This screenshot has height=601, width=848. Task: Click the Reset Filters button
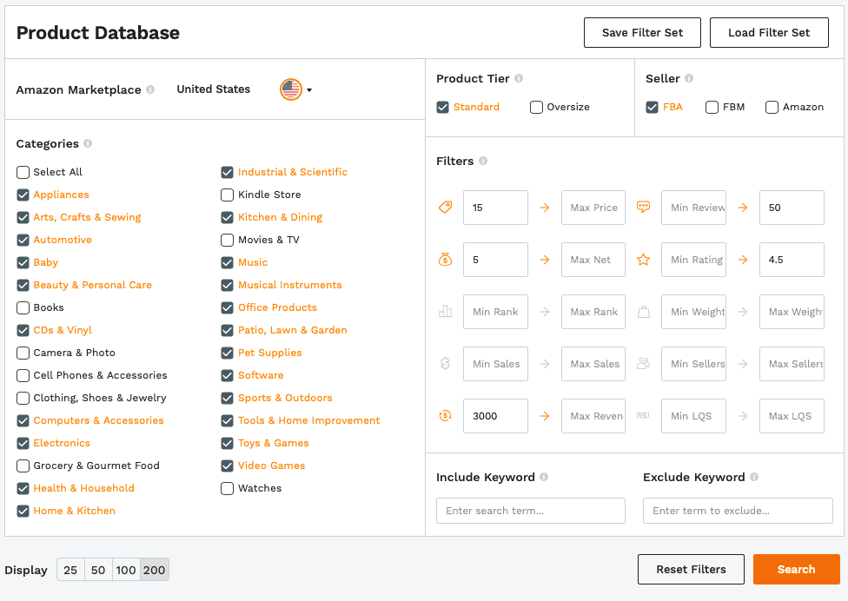(x=691, y=569)
